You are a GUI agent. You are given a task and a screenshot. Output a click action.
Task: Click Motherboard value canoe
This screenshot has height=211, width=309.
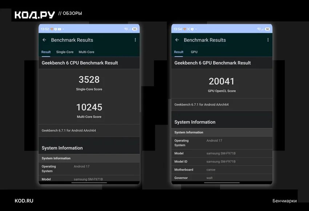(x=211, y=170)
